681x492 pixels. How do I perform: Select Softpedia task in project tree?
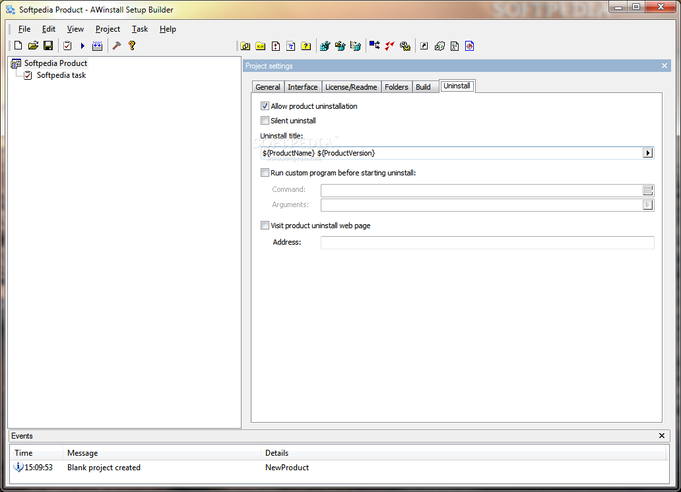coord(61,75)
